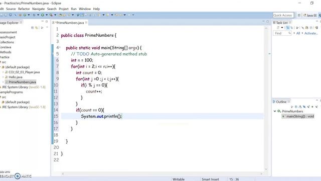Click the Quick Access search field
321x181 pixels.
coord(283,15)
